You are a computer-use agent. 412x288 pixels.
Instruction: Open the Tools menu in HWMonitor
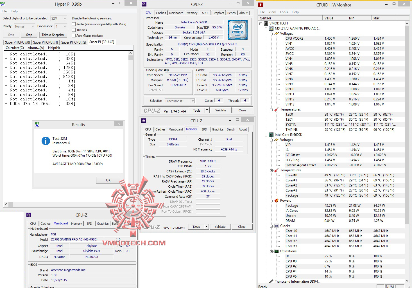pos(284,12)
